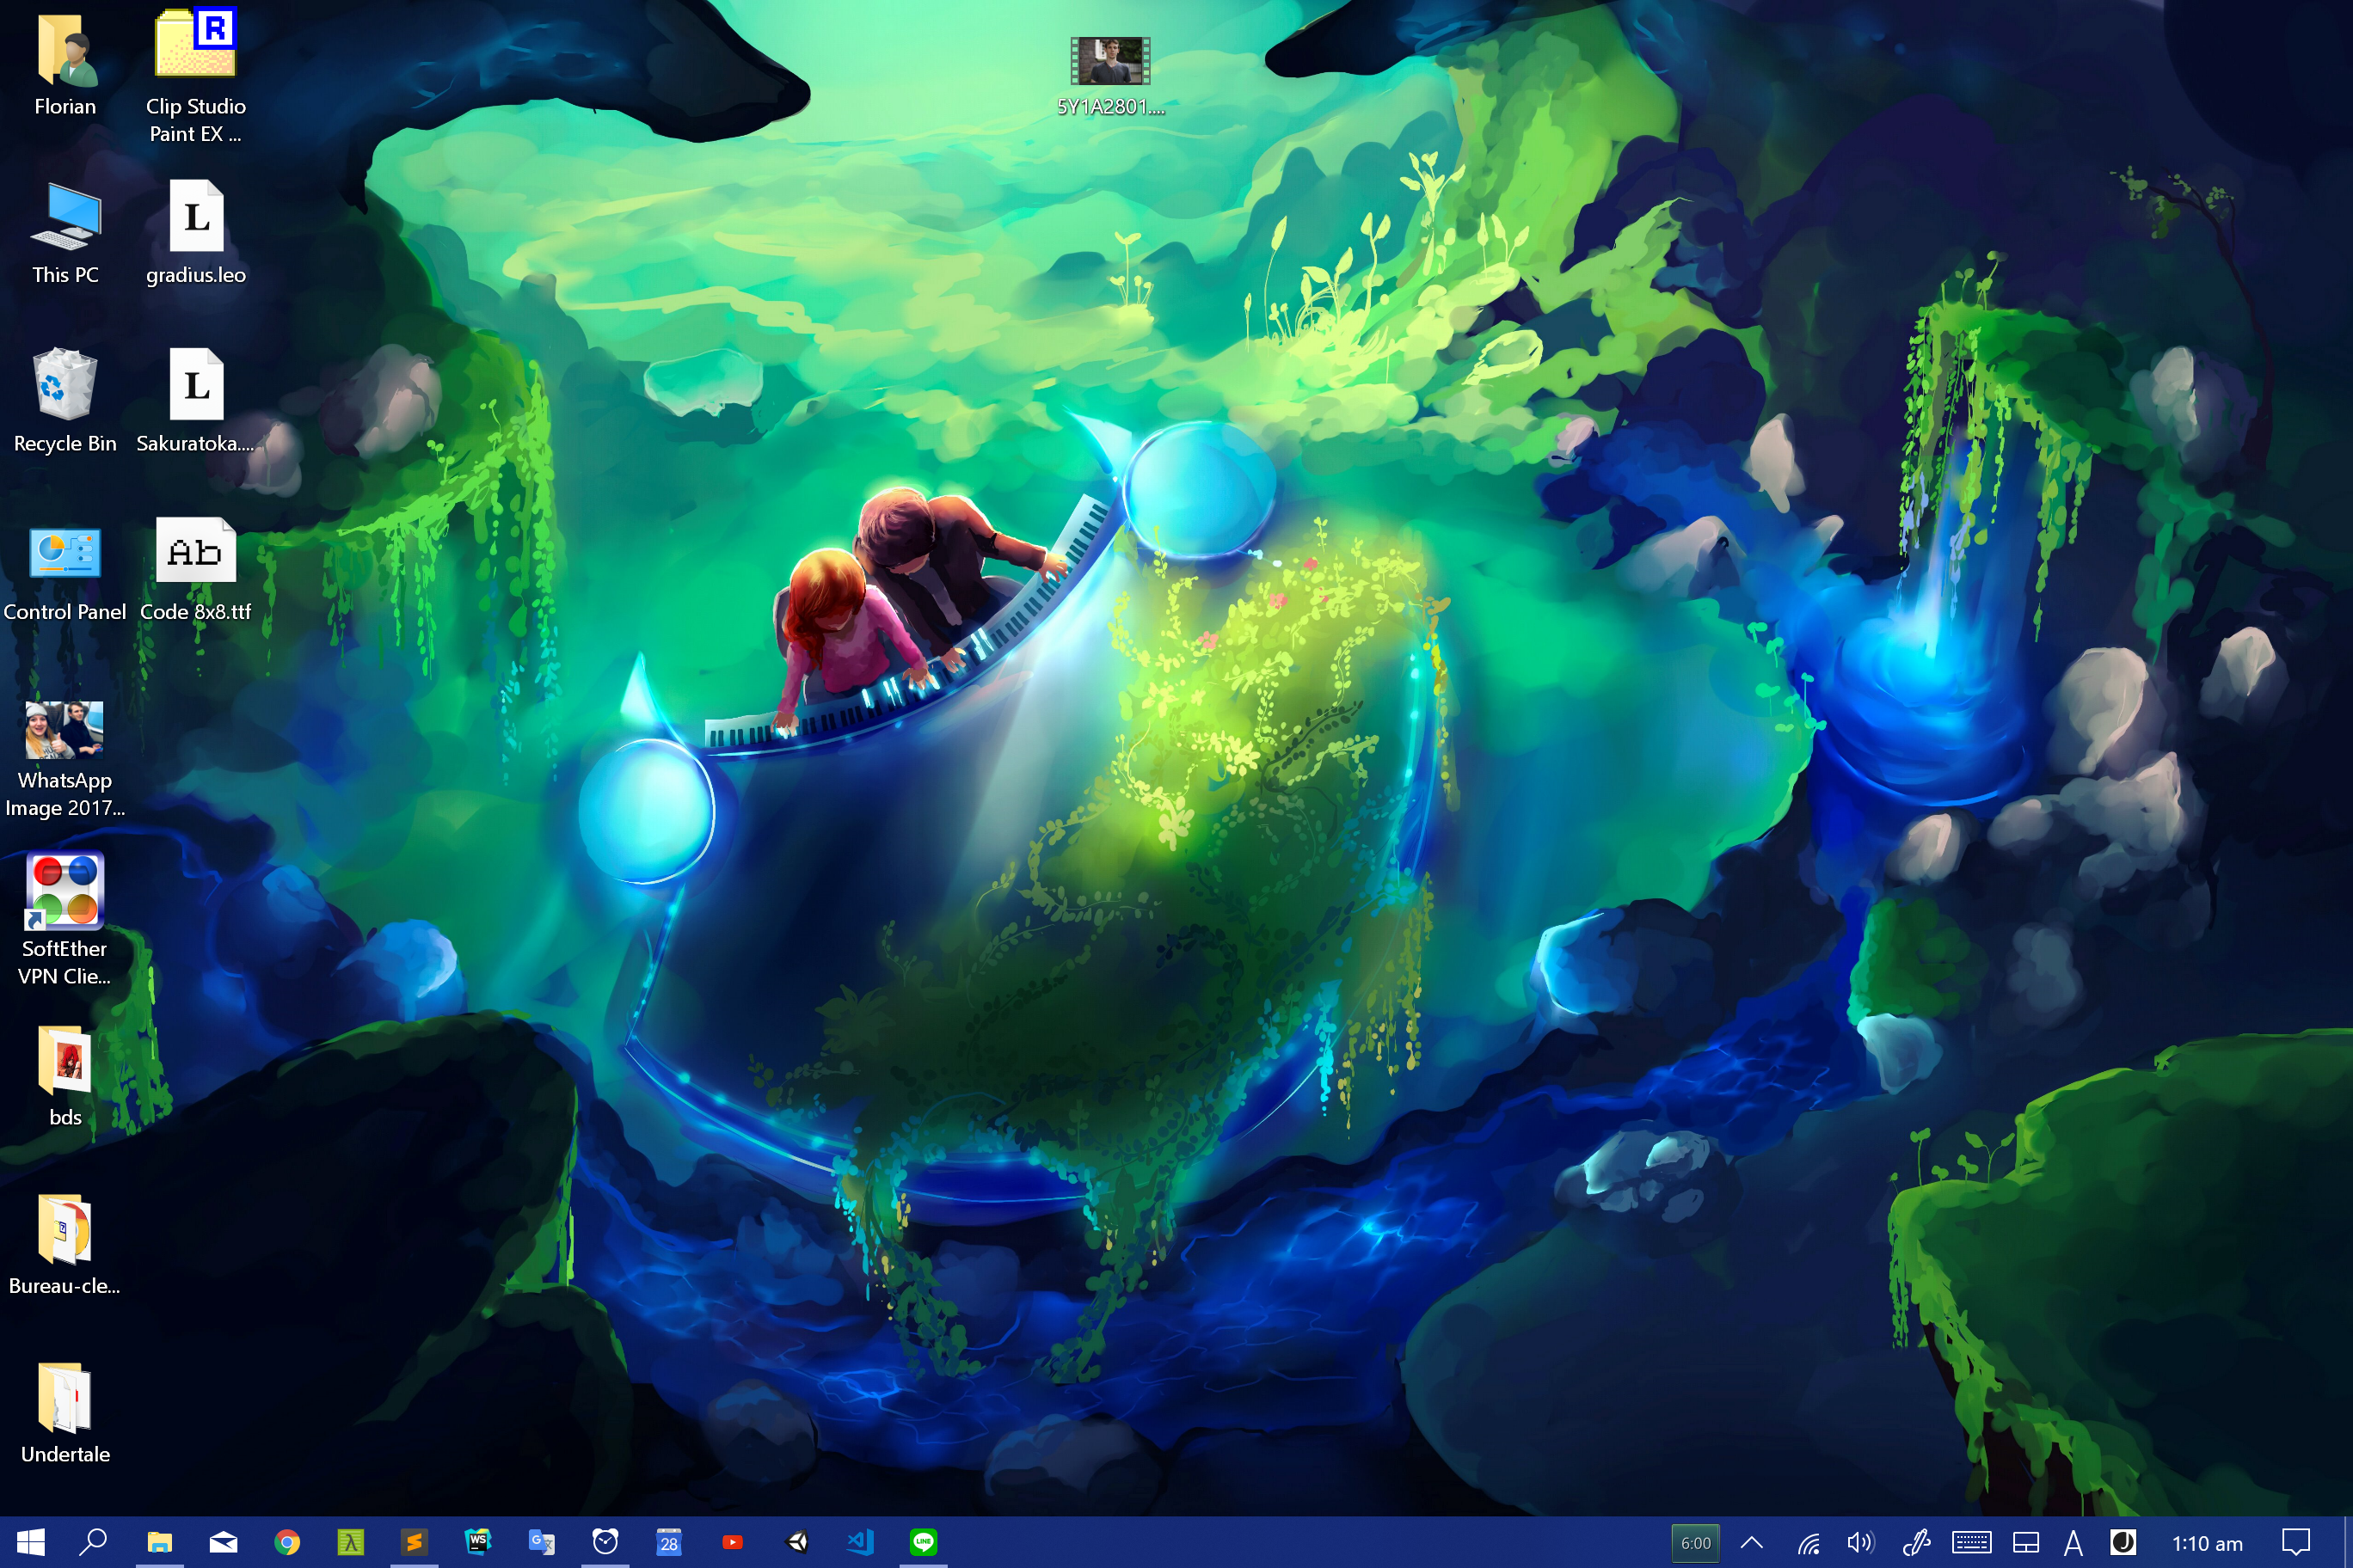Switch input mode with the A indicator

(2073, 1543)
